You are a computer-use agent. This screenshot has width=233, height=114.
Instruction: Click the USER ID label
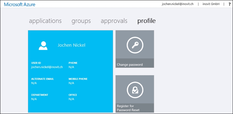[36, 63]
